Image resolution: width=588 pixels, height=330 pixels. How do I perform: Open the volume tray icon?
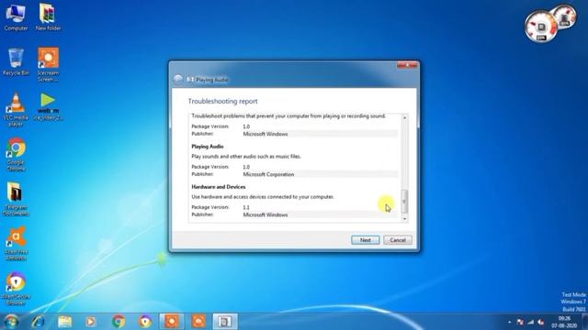tap(541, 322)
